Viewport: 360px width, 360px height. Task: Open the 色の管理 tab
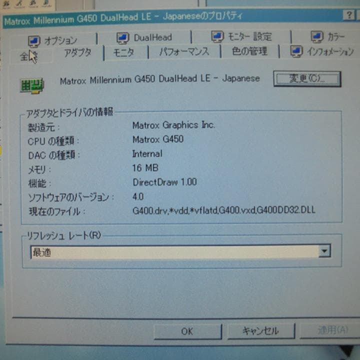249,51
